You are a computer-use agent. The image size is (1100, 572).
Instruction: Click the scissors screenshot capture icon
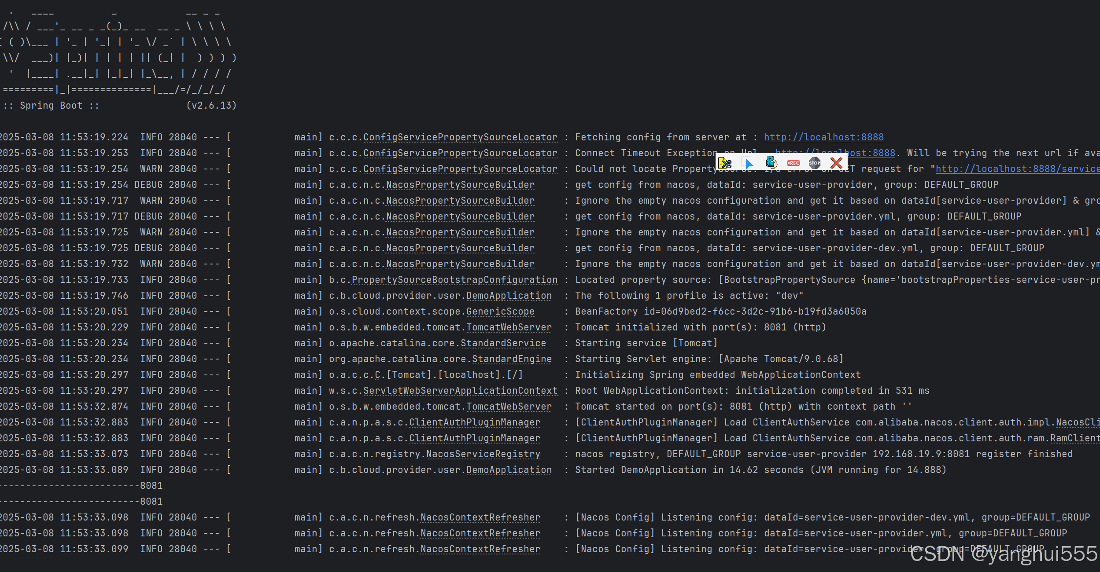tap(725, 163)
